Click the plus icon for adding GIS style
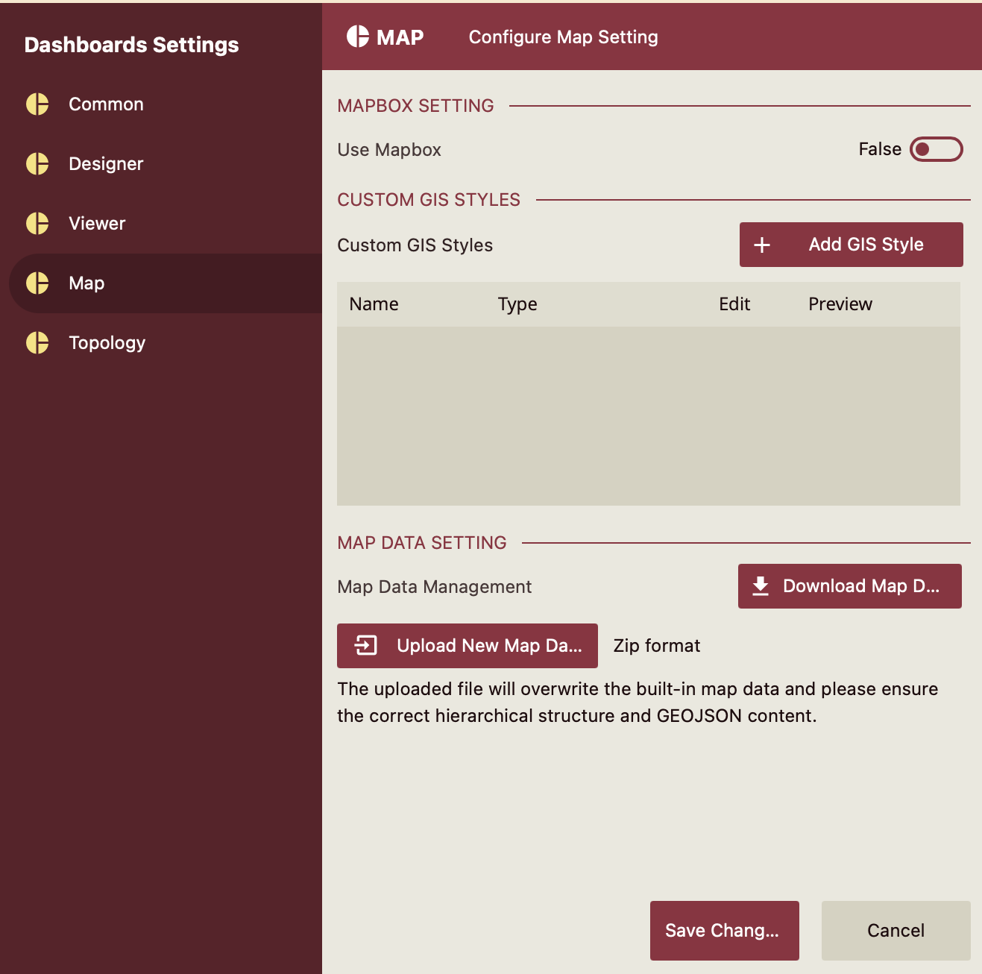This screenshot has height=974, width=982. pyautogui.click(x=762, y=245)
